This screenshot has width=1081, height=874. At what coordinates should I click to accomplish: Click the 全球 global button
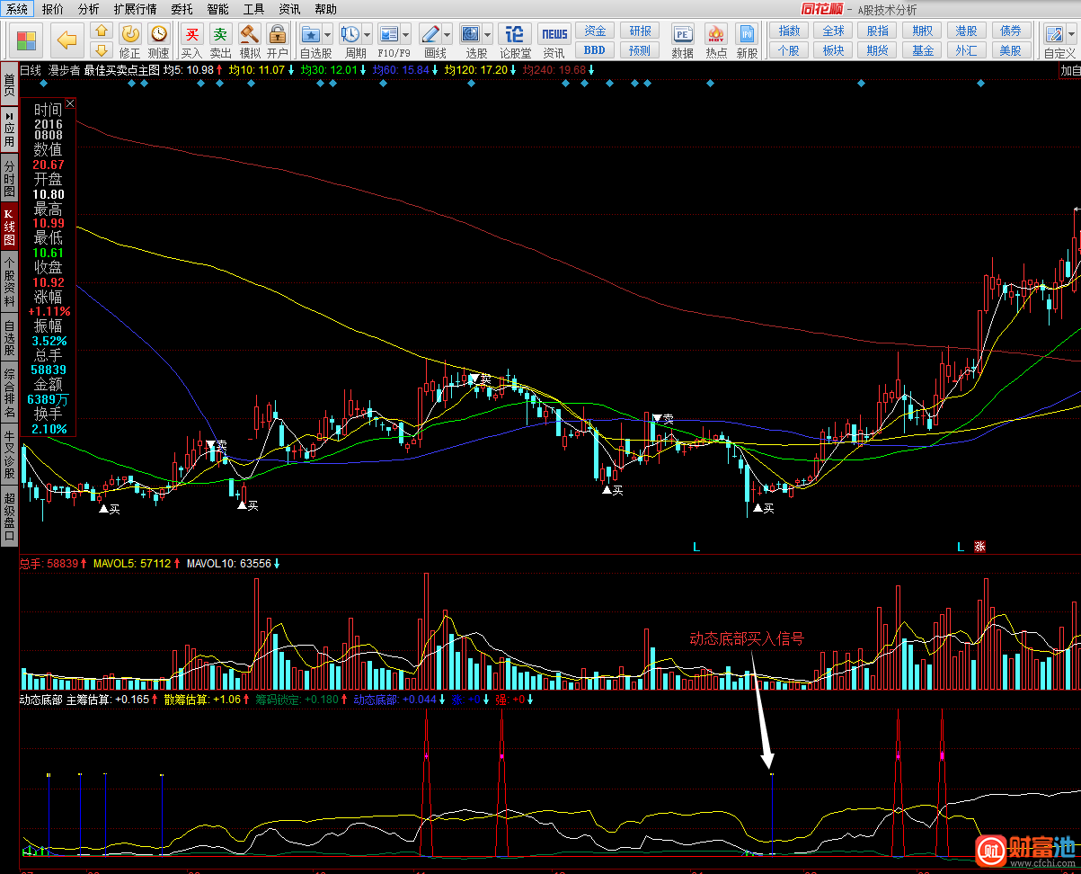click(x=833, y=31)
